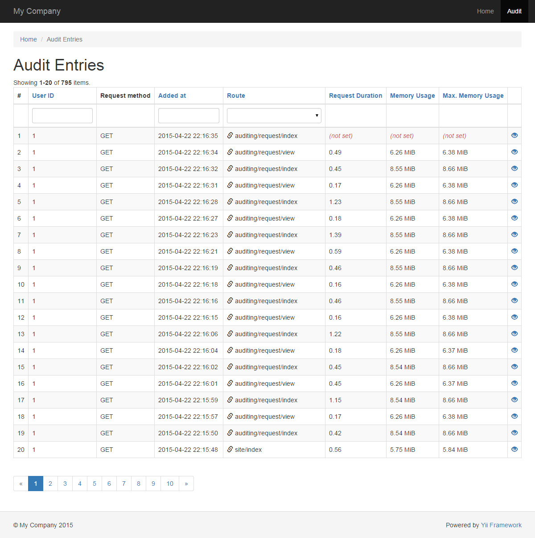Sort the table by Request Duration
This screenshot has height=538, width=535.
tap(355, 96)
